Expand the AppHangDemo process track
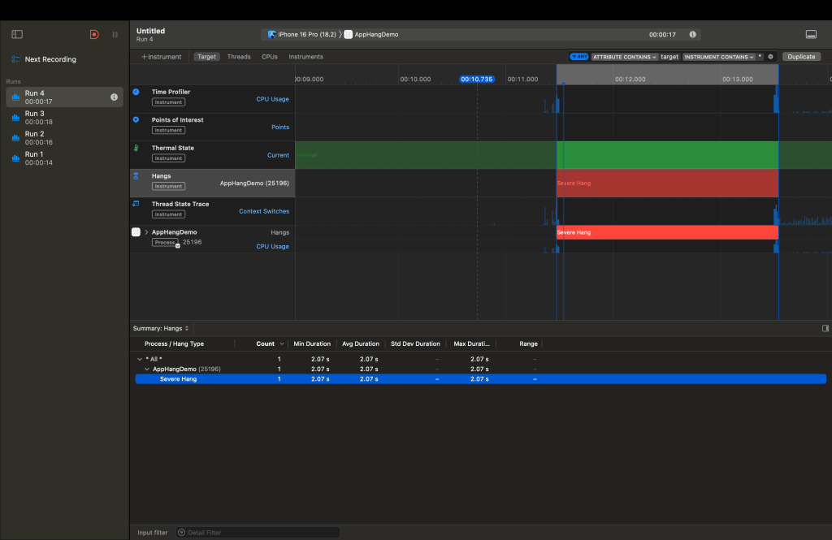Screen dimensions: 832x540 146,232
